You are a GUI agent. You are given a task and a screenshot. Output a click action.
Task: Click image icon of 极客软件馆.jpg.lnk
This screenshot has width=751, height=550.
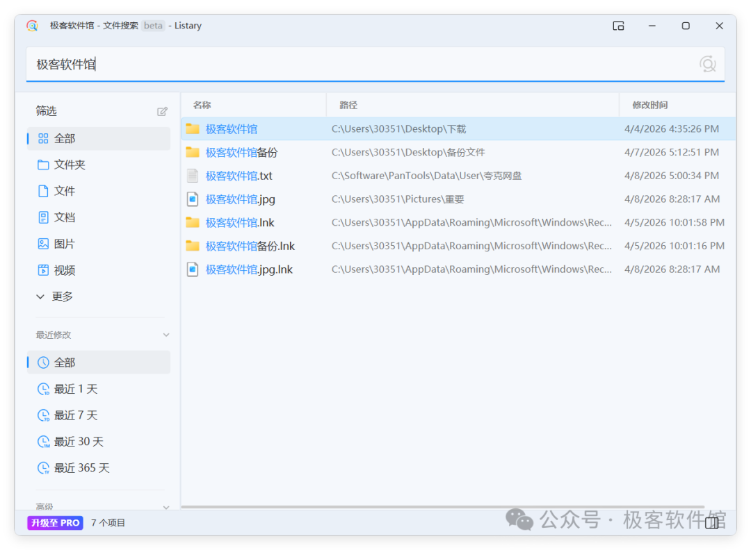click(x=193, y=269)
